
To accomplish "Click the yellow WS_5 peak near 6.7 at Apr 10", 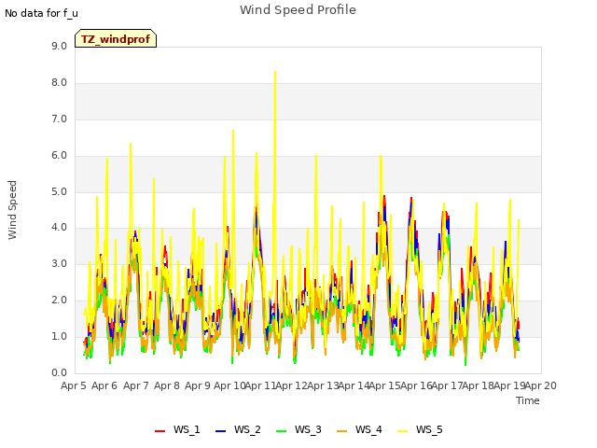I will click(x=233, y=132).
